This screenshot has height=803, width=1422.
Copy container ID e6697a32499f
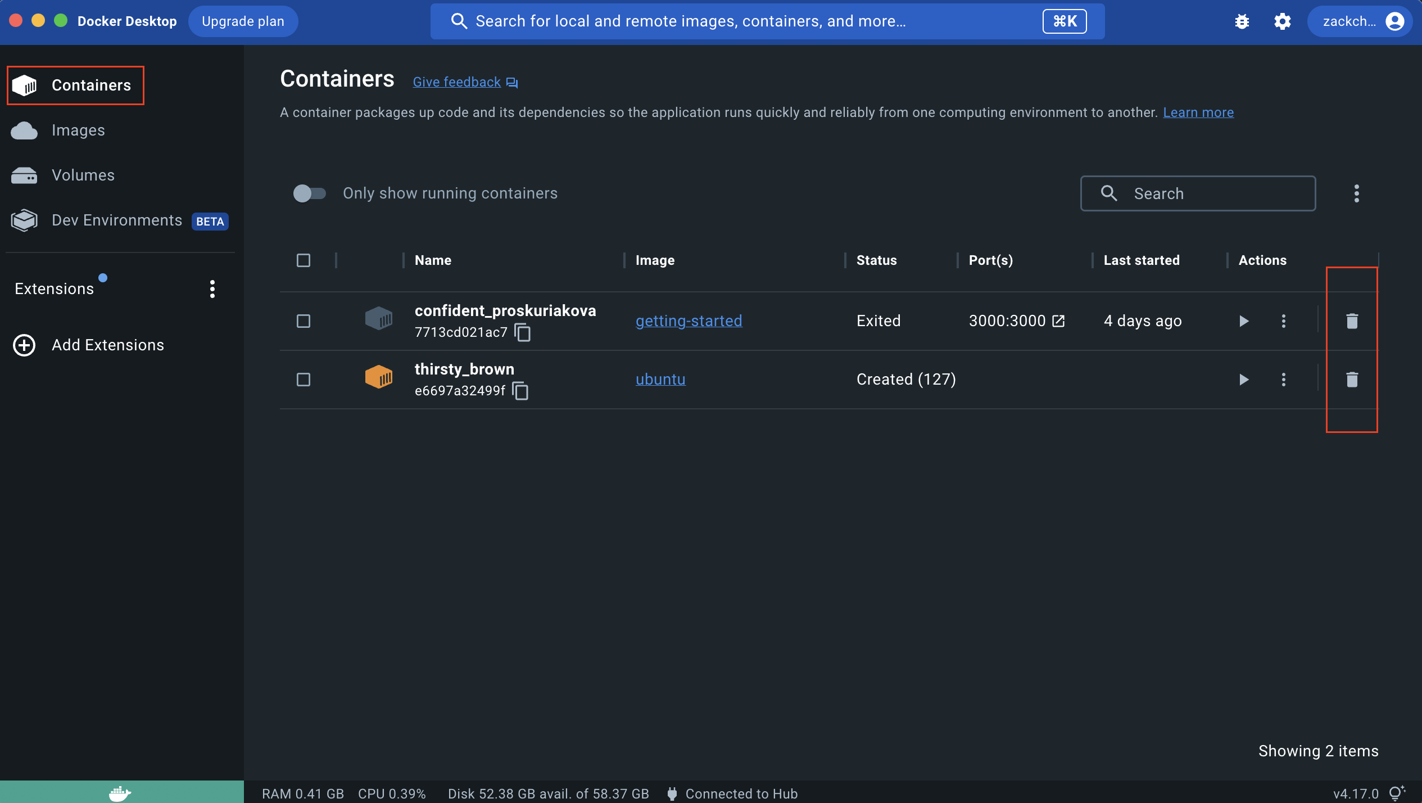pyautogui.click(x=520, y=391)
